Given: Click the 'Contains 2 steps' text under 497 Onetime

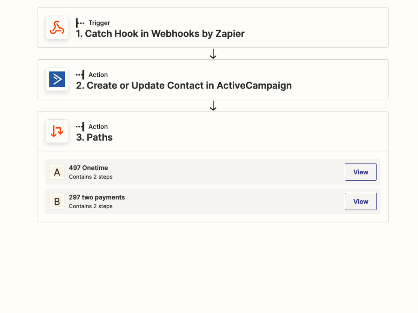Looking at the screenshot, I should coord(90,177).
